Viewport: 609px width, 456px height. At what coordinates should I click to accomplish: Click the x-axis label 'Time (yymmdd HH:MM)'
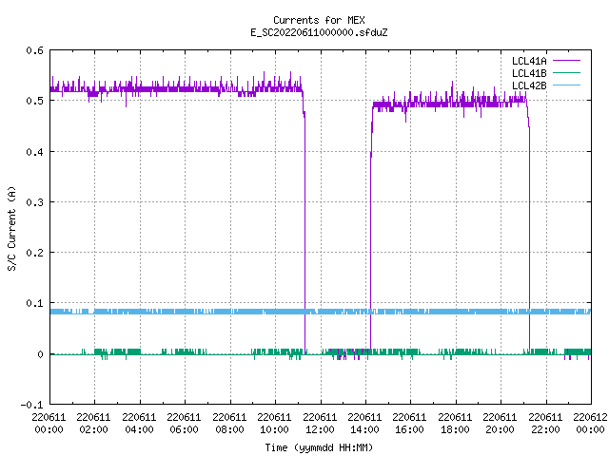coord(319,447)
